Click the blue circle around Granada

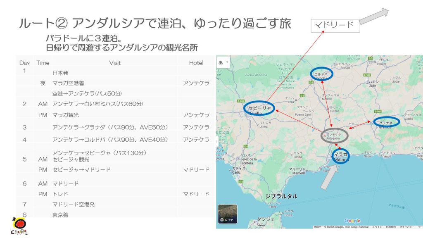point(386,122)
